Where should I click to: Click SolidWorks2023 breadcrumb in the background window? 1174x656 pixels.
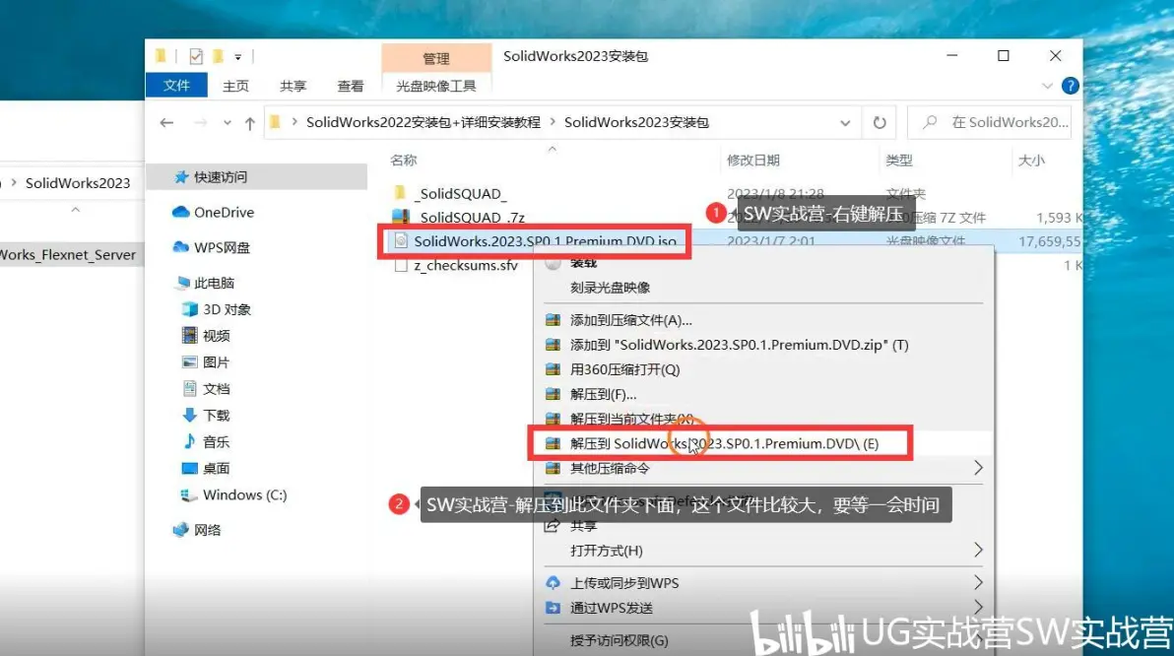coord(78,183)
